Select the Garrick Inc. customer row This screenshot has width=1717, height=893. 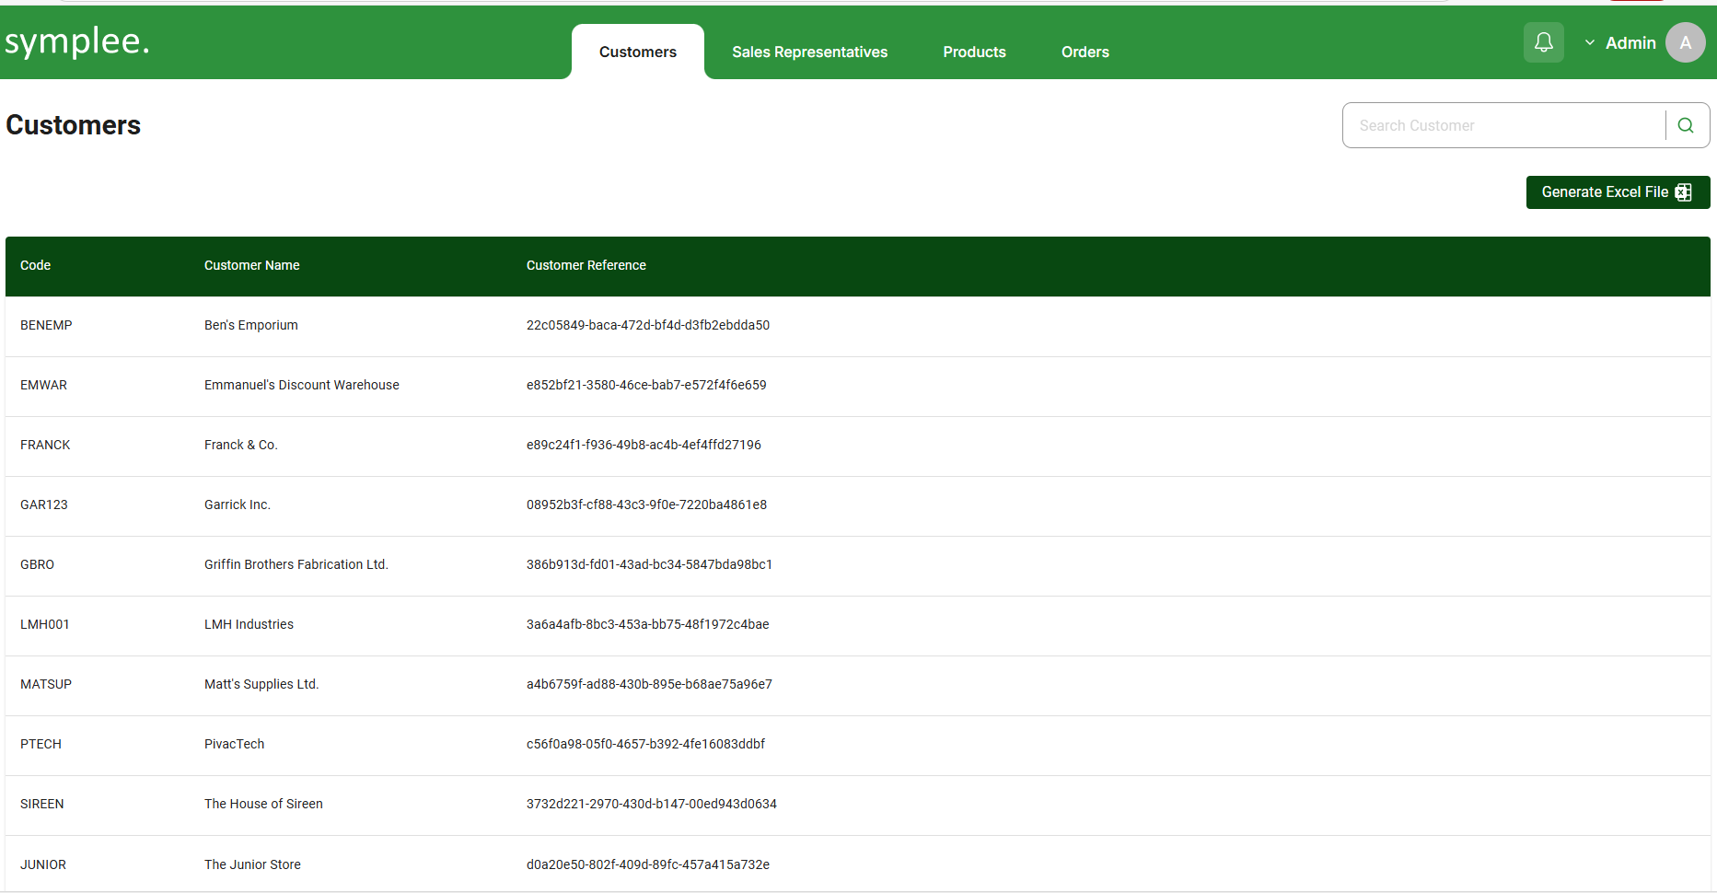237,504
